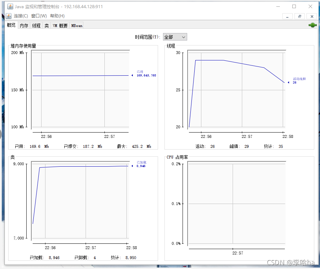
Task: Click the 已加载 8,946 legend label
Action: tap(141, 164)
